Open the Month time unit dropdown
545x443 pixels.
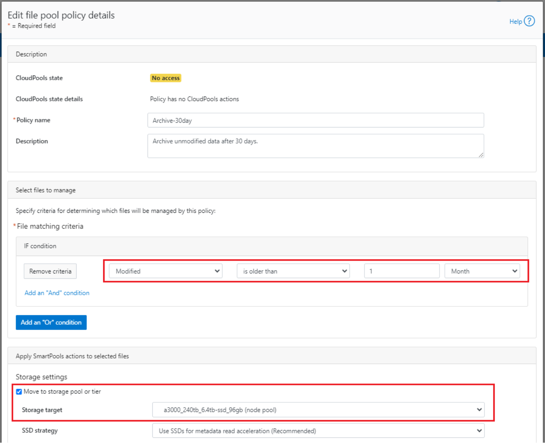[482, 271]
